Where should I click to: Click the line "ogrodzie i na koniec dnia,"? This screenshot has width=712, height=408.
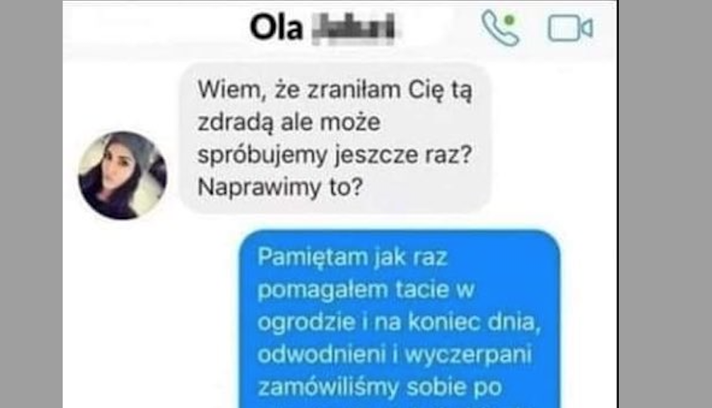click(399, 322)
